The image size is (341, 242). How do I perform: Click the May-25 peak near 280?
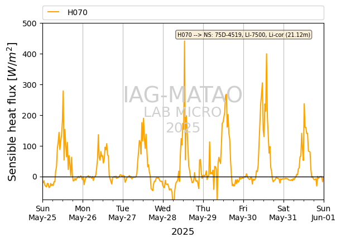(x=63, y=91)
